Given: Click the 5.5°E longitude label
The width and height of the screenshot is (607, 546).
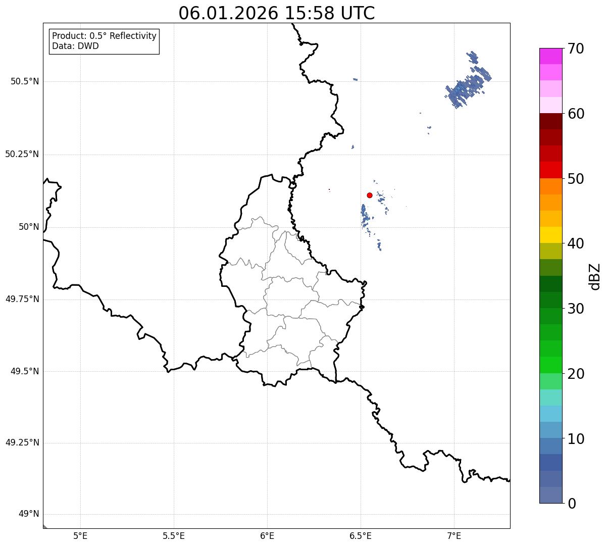Looking at the screenshot, I should [174, 536].
